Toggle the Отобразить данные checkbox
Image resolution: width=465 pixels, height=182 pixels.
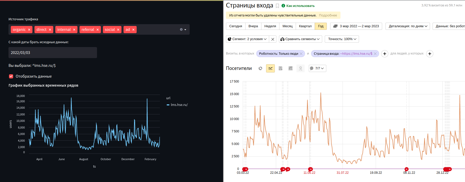coord(11,76)
